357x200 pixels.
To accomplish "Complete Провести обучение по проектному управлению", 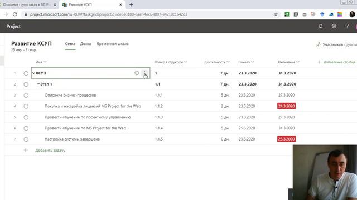I will pyautogui.click(x=26, y=117).
